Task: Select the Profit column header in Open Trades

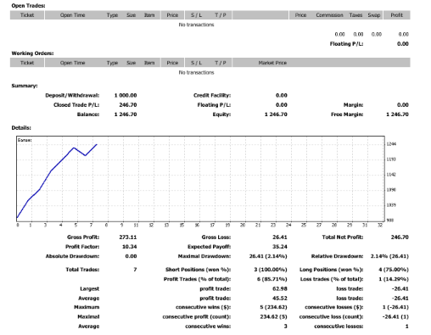Action: (x=396, y=15)
